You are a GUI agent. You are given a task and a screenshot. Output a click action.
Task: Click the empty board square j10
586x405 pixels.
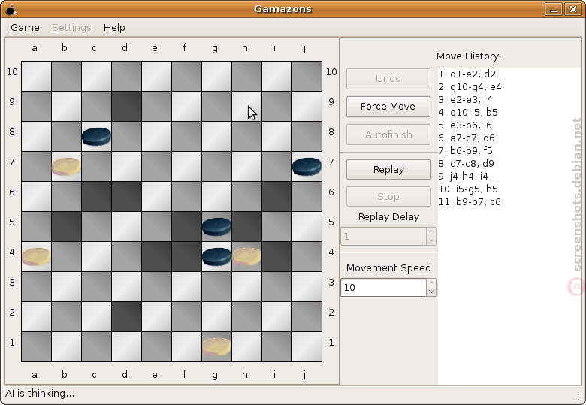(307, 76)
